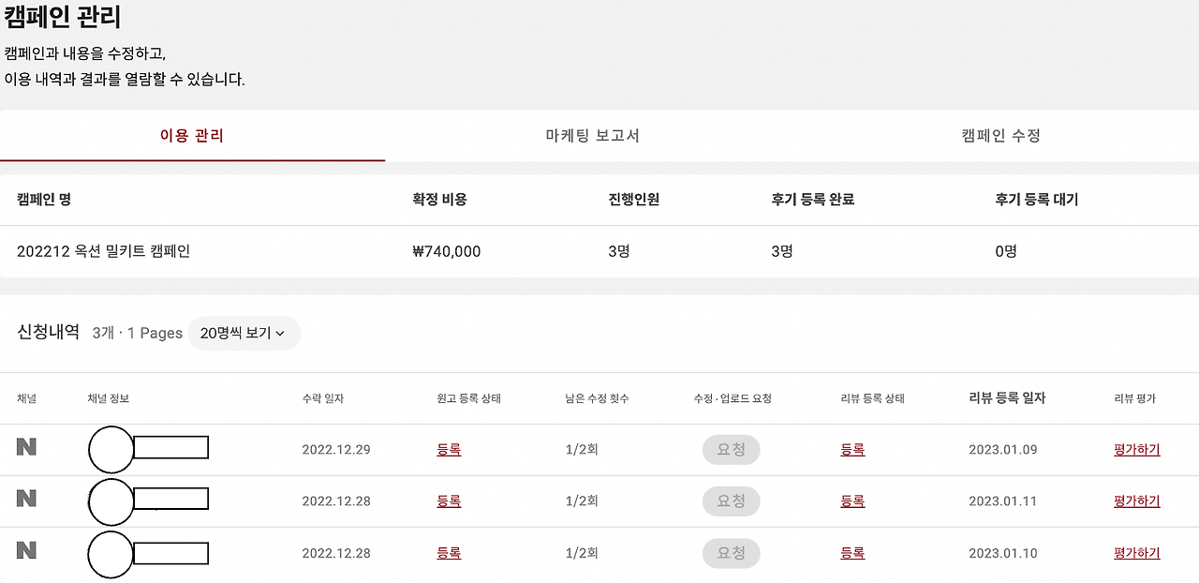Viewport: 1199px width, 583px height.
Task: Open the first influencer's profile avatar
Action: point(110,449)
